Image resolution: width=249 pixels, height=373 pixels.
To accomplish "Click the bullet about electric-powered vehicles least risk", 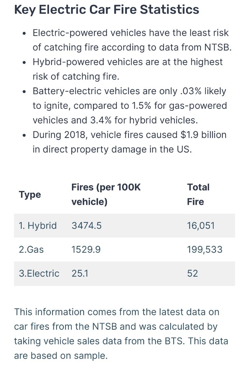I will click(x=132, y=40).
